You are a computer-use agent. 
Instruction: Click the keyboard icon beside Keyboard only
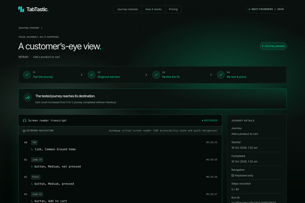[233, 175]
